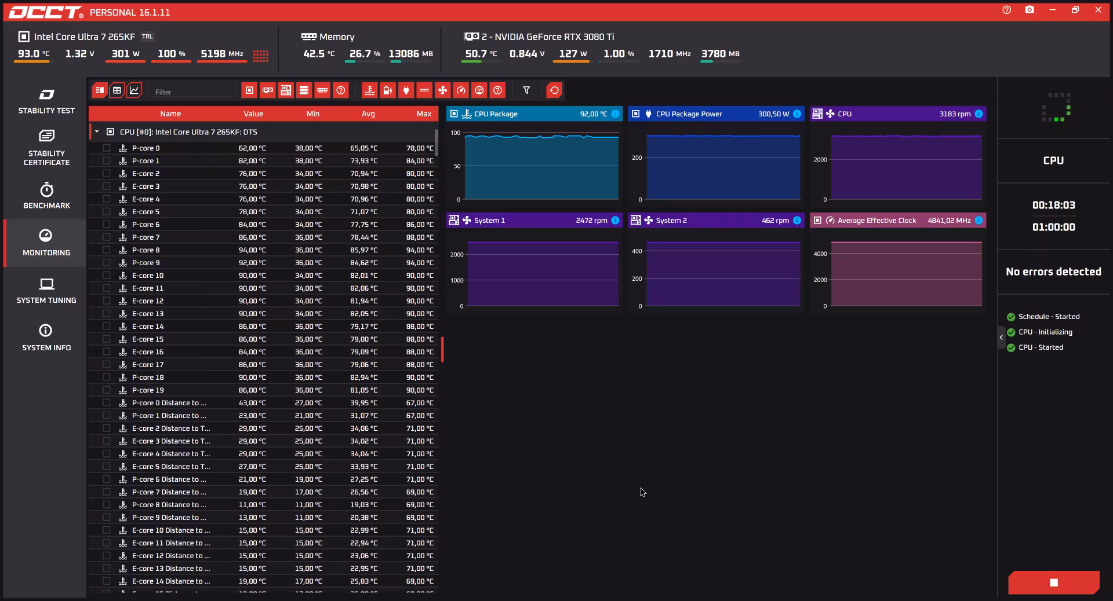This screenshot has width=1113, height=601.
Task: Filter by other sensor types question-mark icon
Action: [x=497, y=90]
